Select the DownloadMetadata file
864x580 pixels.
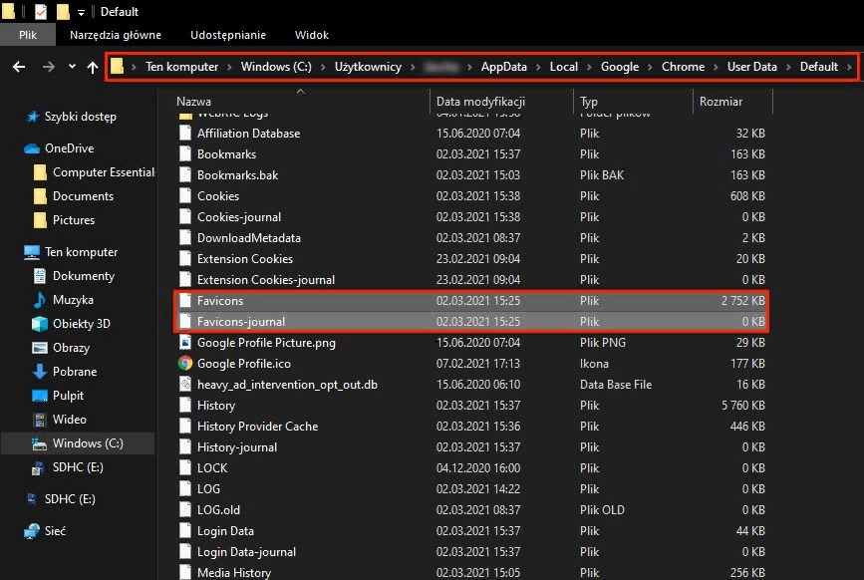tap(249, 238)
